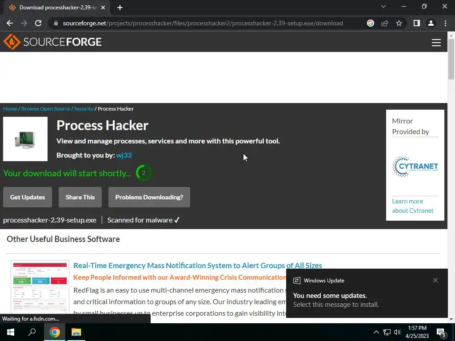Click the volume speaker tray icon
This screenshot has width=455, height=341.
pos(397,332)
